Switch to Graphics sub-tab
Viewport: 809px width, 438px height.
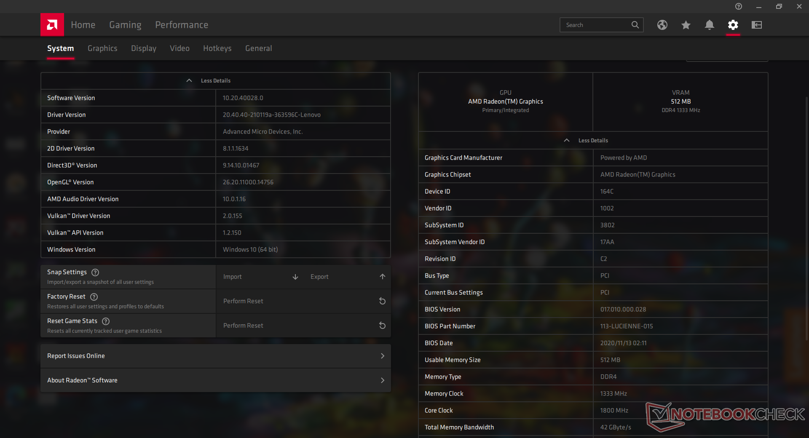tap(102, 48)
